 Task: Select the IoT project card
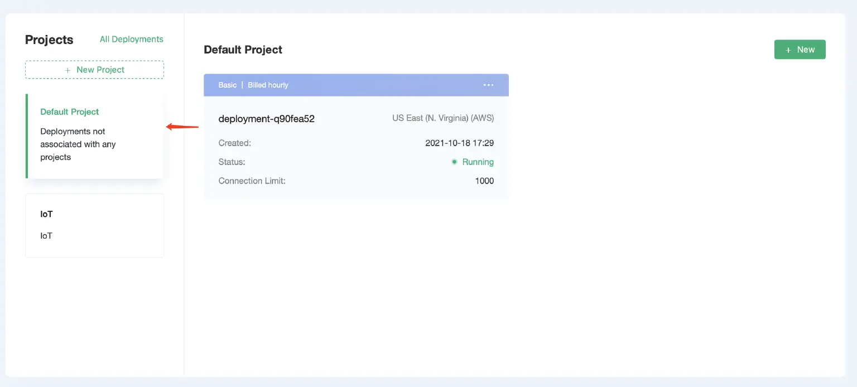click(x=94, y=225)
